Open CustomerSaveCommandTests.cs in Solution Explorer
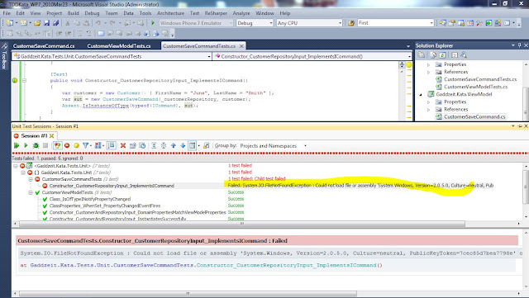The height and width of the screenshot is (298, 529). pos(480,79)
